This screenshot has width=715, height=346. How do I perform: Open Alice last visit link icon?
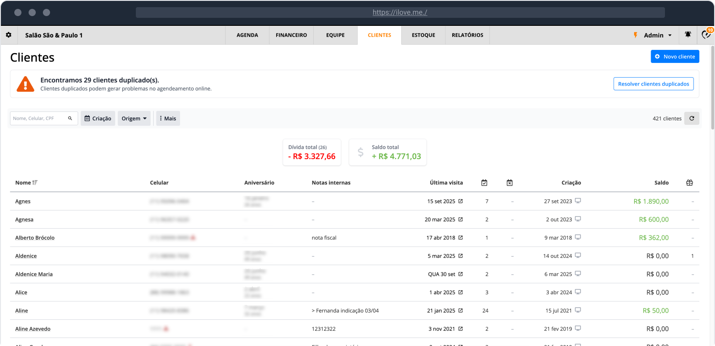click(x=461, y=292)
